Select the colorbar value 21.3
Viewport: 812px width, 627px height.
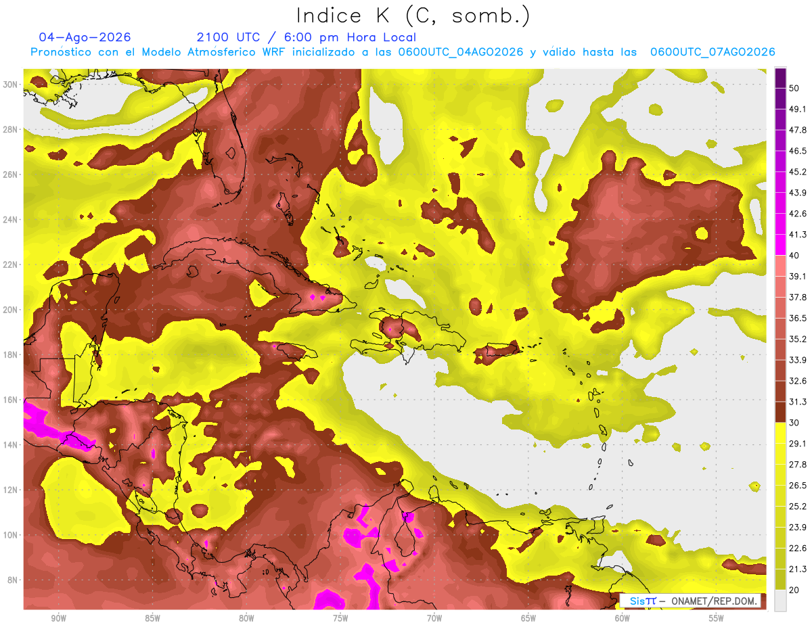tap(797, 569)
